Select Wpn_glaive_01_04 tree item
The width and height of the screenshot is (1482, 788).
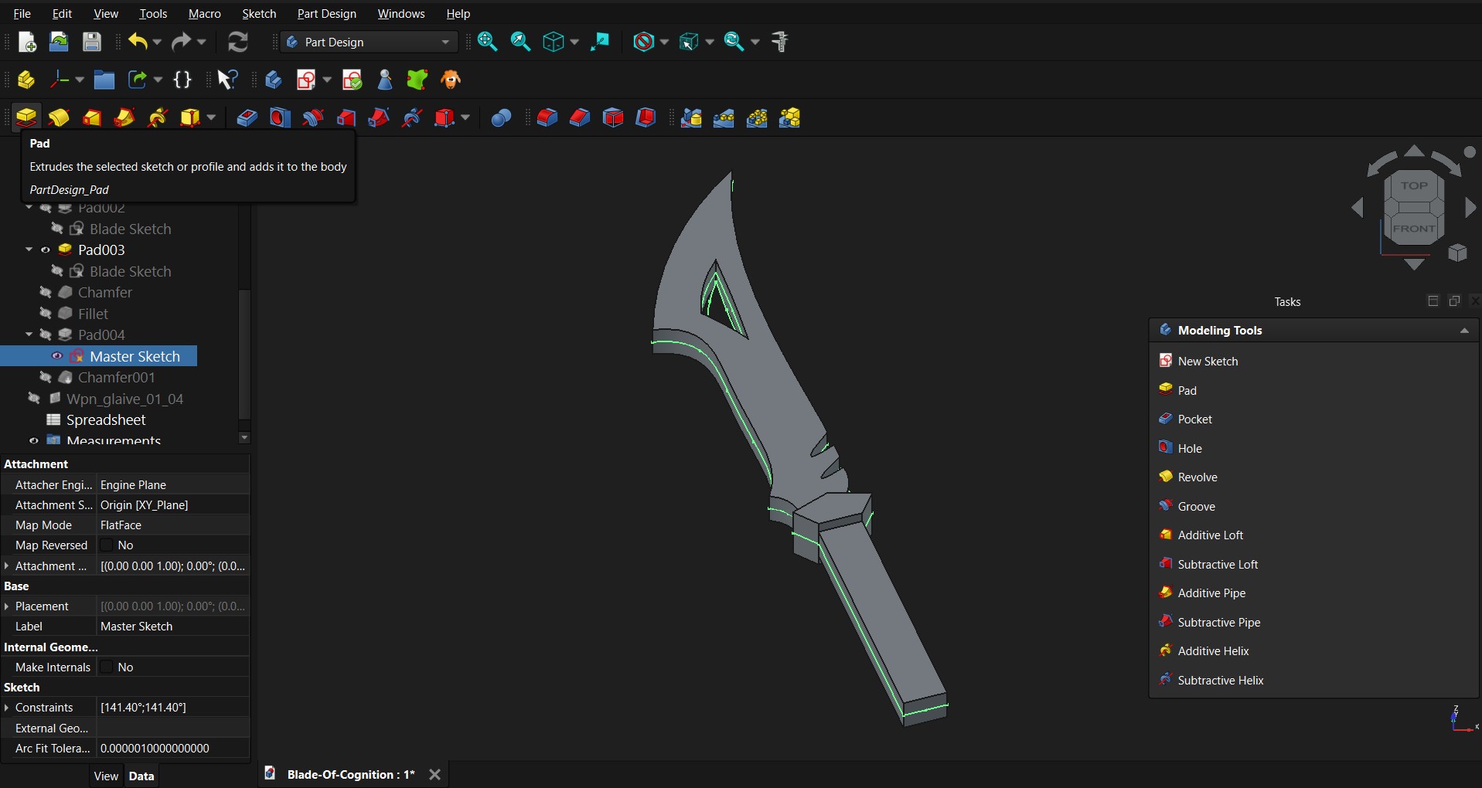(x=124, y=399)
